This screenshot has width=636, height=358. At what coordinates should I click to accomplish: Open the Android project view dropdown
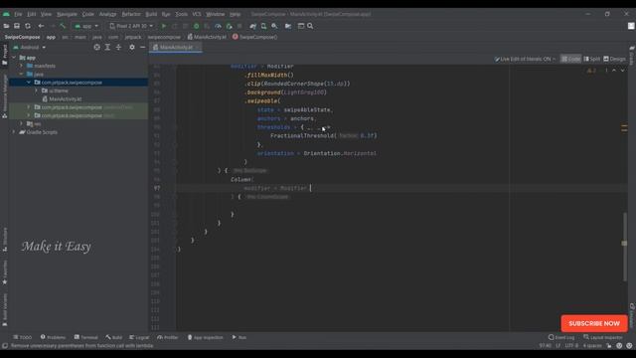tap(29, 48)
